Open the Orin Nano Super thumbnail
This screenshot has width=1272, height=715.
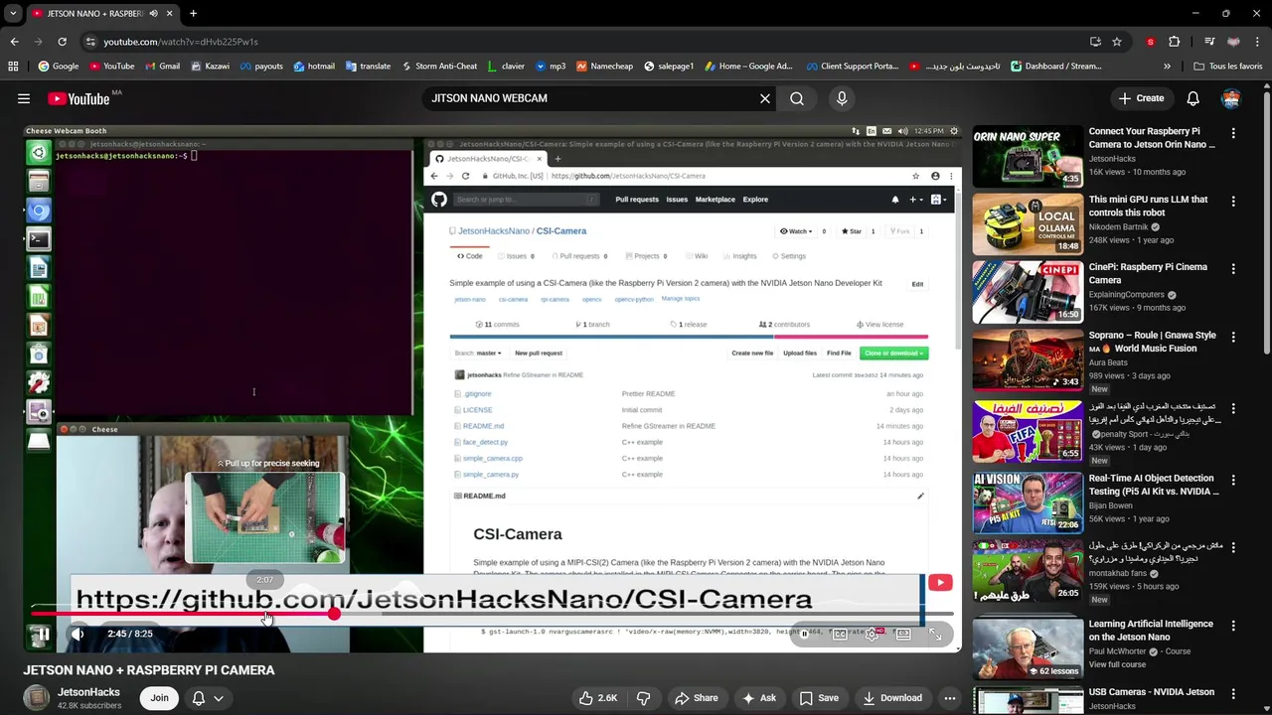pos(1028,156)
